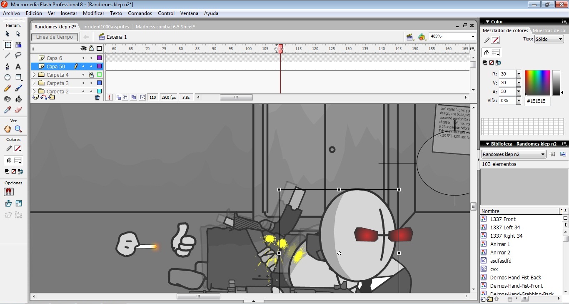The width and height of the screenshot is (569, 304).
Task: Swap colors in the Color panel
Action: tap(499, 63)
